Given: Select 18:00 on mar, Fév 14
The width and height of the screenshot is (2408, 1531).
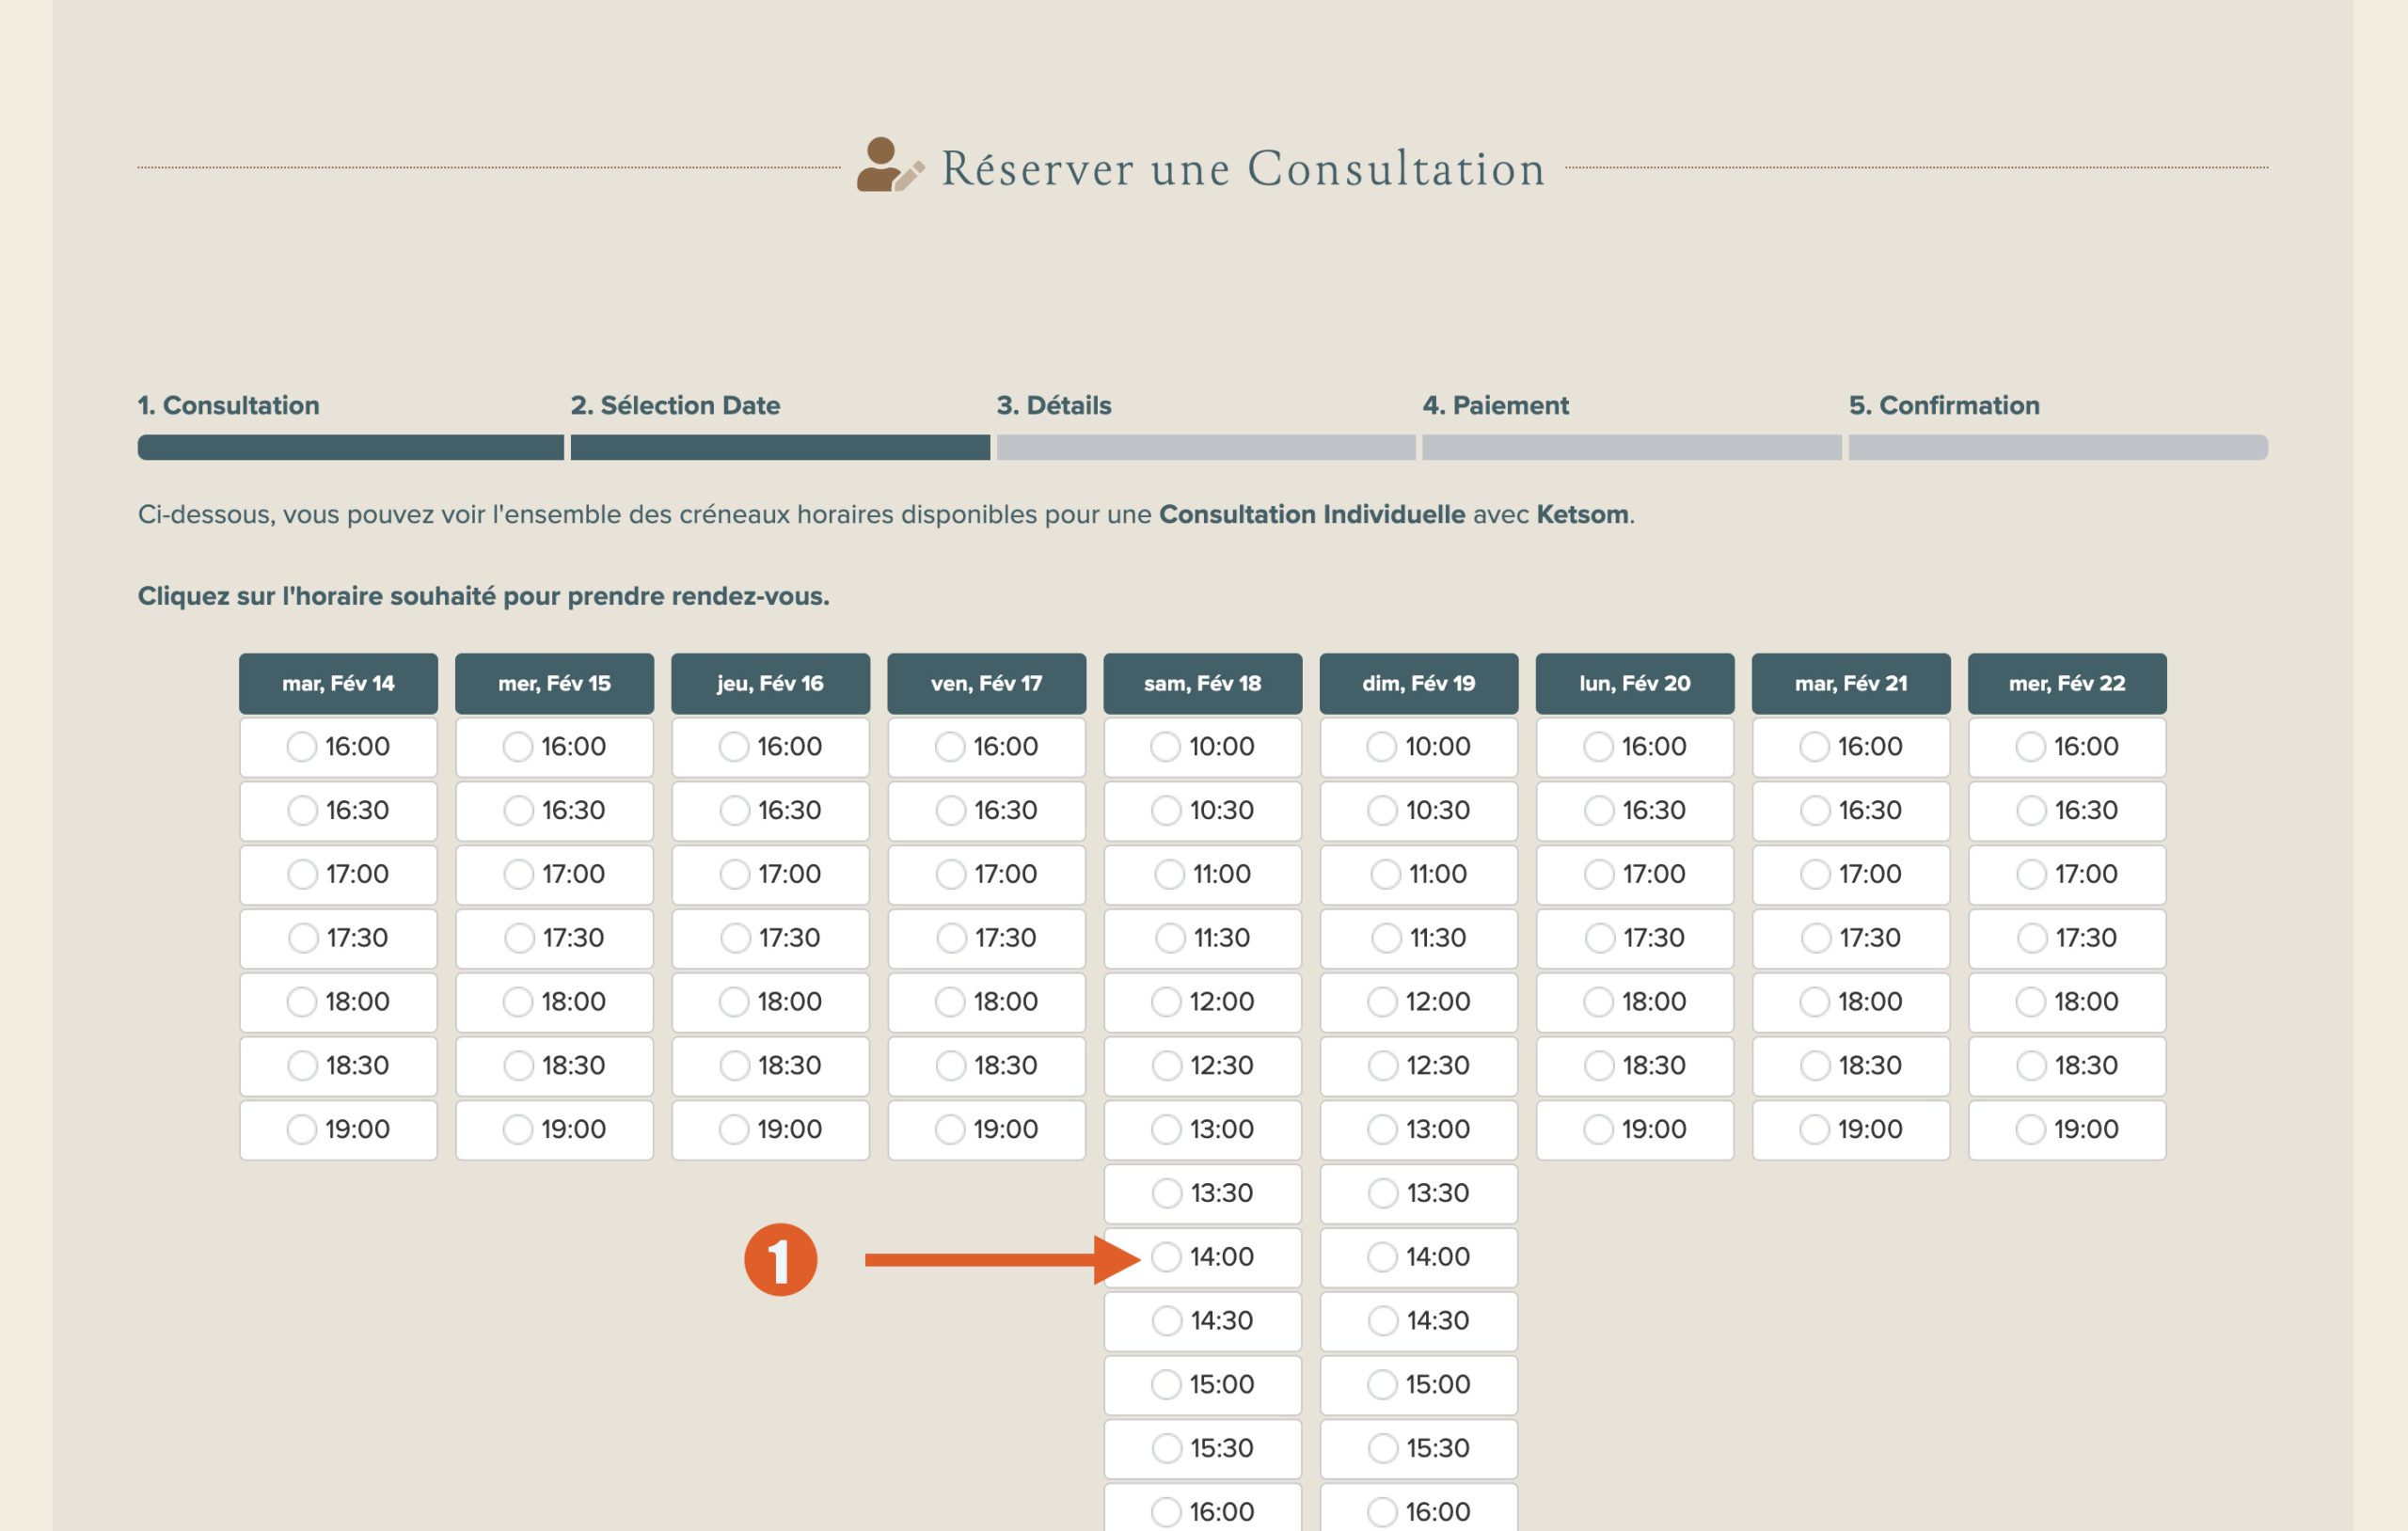Looking at the screenshot, I should coord(338,1002).
